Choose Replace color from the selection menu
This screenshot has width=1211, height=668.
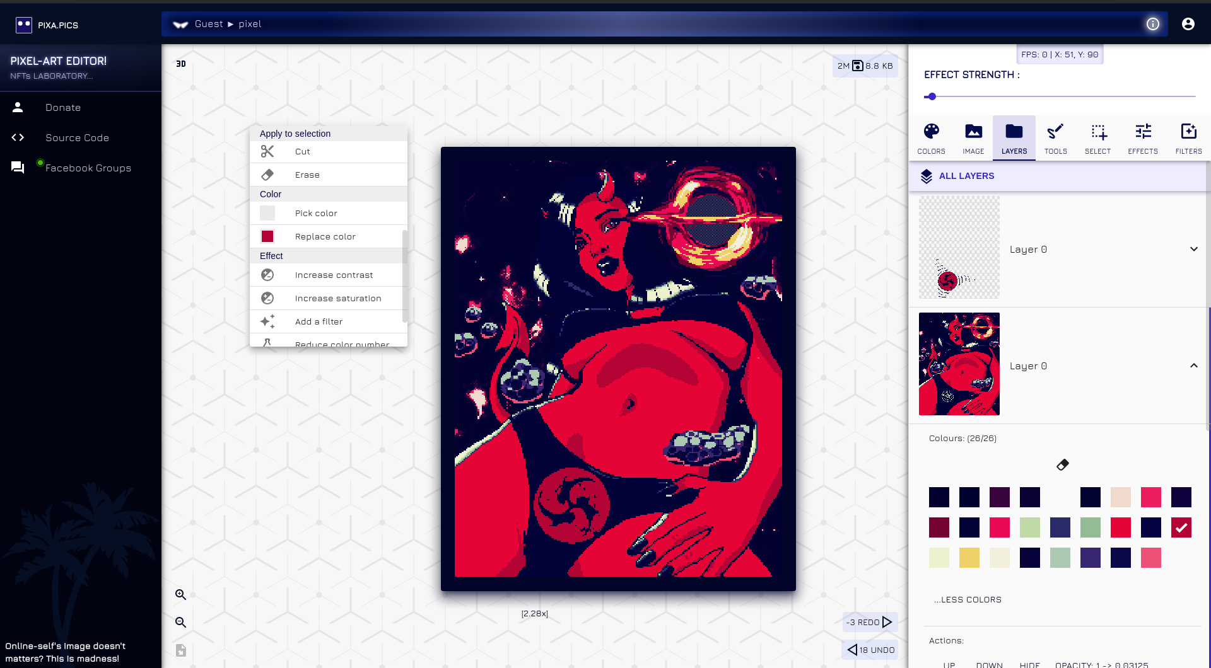pos(325,236)
